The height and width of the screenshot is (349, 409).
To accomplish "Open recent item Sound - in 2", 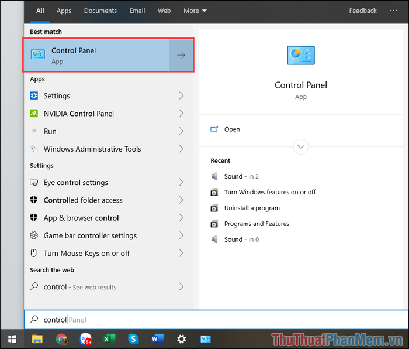I will (x=241, y=176).
